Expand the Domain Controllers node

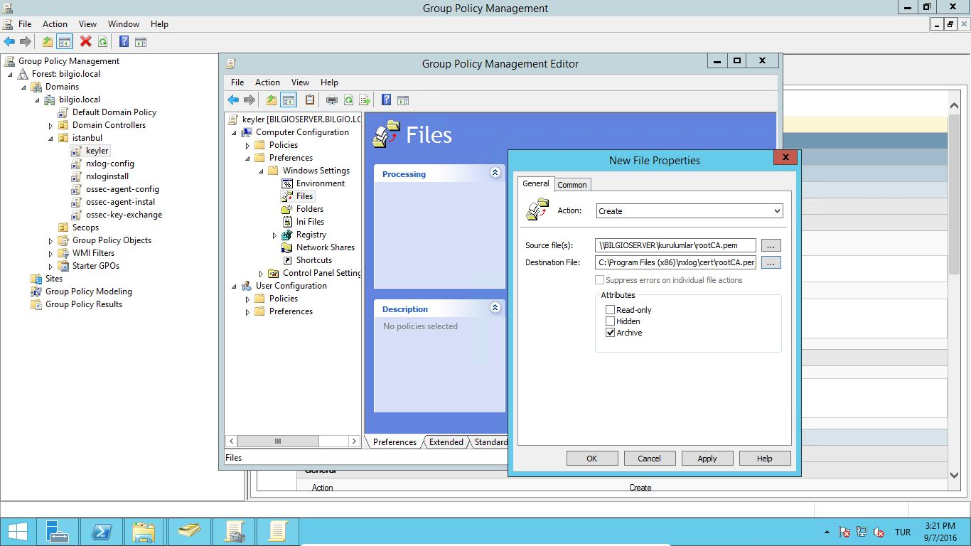click(50, 126)
